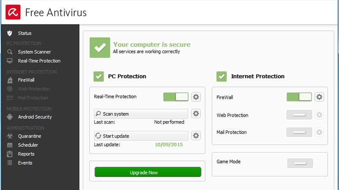
Task: Click the Avira logo icon
Action: (13, 12)
